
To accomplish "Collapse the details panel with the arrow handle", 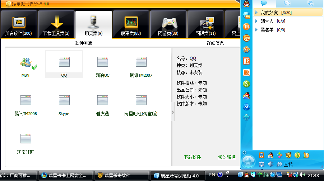I will (173, 112).
